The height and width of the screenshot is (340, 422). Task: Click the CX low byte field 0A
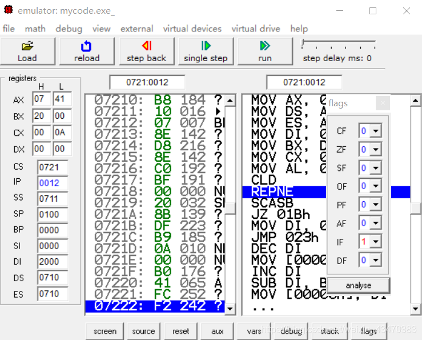pyautogui.click(x=62, y=132)
